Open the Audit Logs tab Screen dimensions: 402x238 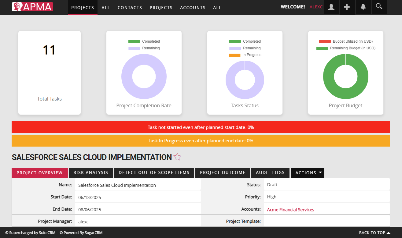(270, 172)
